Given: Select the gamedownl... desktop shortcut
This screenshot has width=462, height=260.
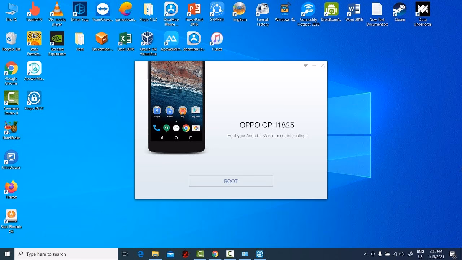Looking at the screenshot, I should 126,12.
